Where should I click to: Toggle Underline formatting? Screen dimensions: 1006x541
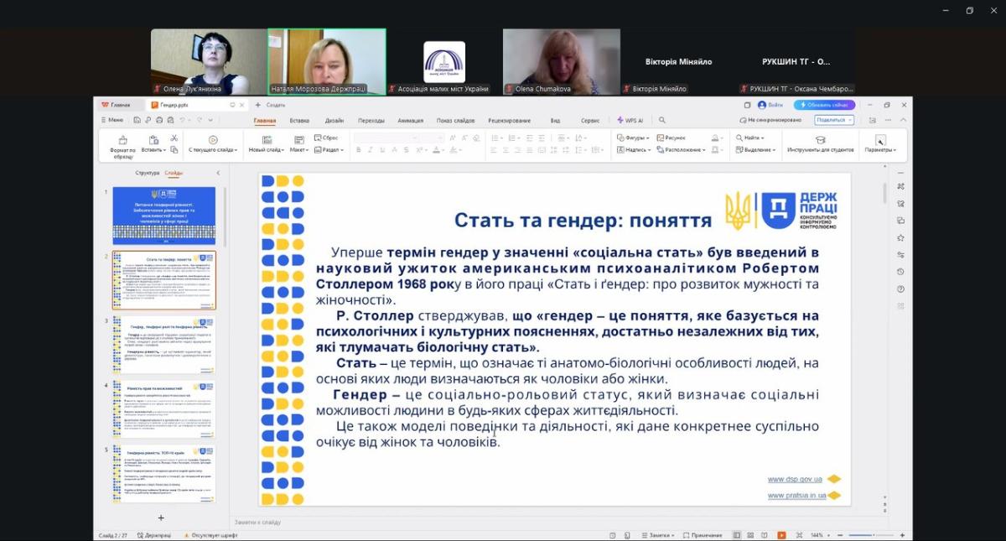click(381, 150)
